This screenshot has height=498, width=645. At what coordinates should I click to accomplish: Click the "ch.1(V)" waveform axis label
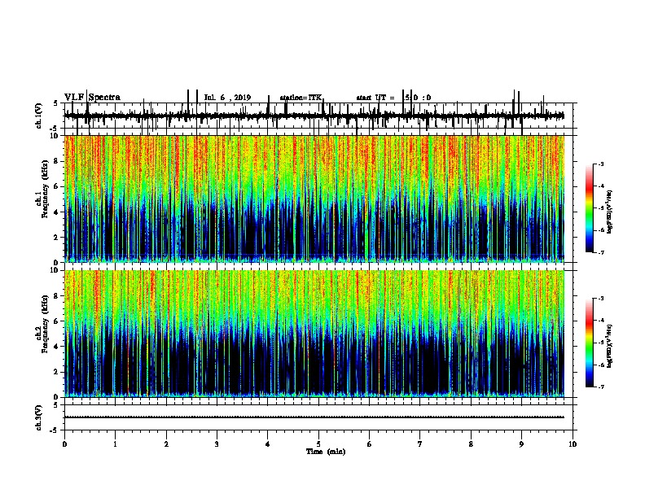tap(38, 116)
